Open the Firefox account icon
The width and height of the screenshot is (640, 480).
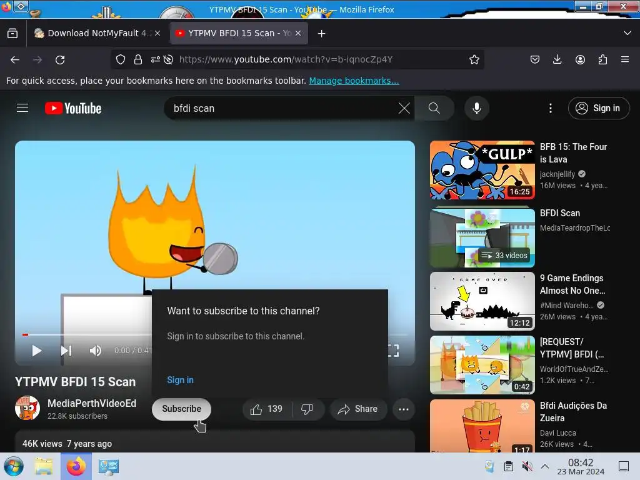click(580, 59)
